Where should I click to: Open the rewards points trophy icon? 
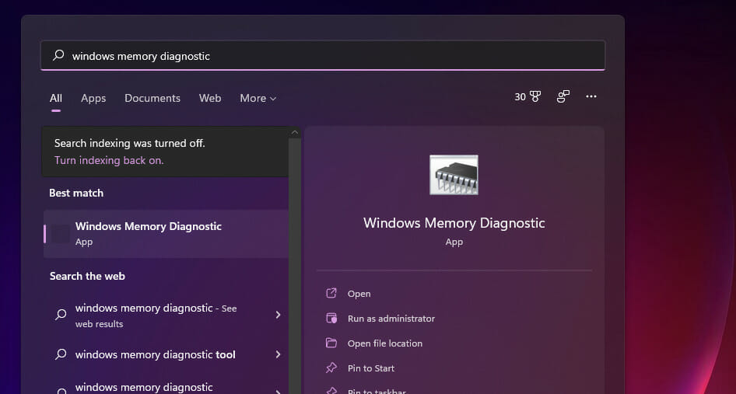pyautogui.click(x=535, y=96)
